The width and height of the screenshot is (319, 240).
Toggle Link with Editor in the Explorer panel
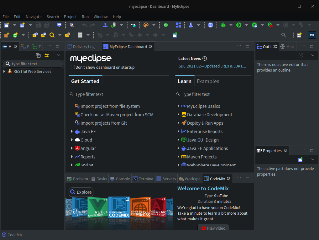tap(47, 55)
